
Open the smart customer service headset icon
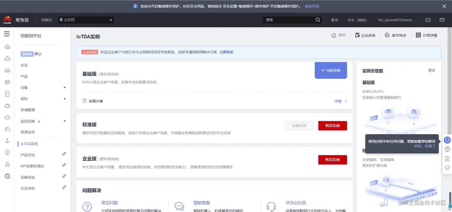click(x=447, y=140)
